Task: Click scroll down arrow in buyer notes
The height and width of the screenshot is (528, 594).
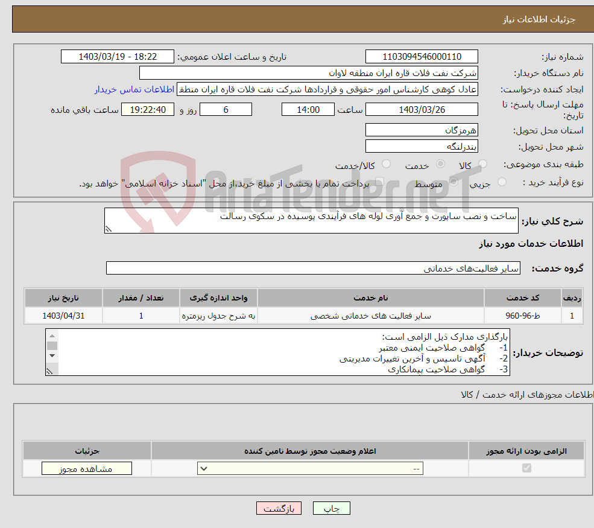Action: [52, 355]
